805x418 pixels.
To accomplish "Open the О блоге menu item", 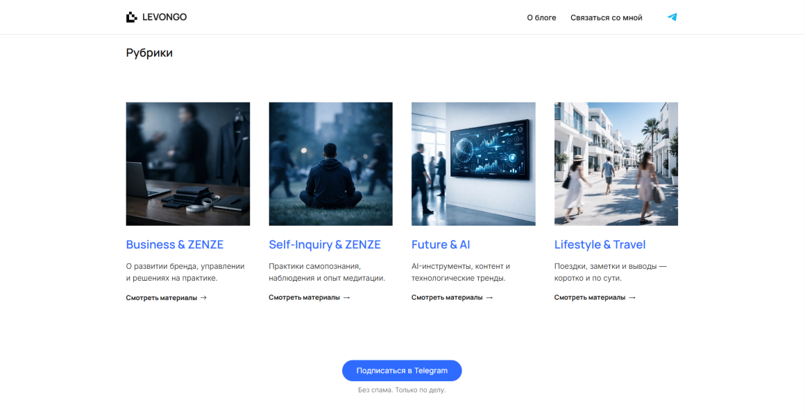I will pos(541,17).
